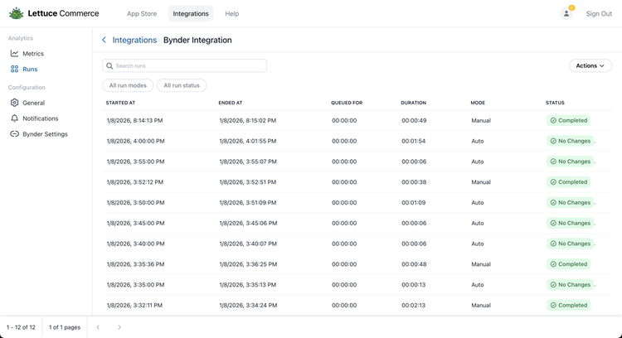Open the Actions dropdown

tap(590, 65)
